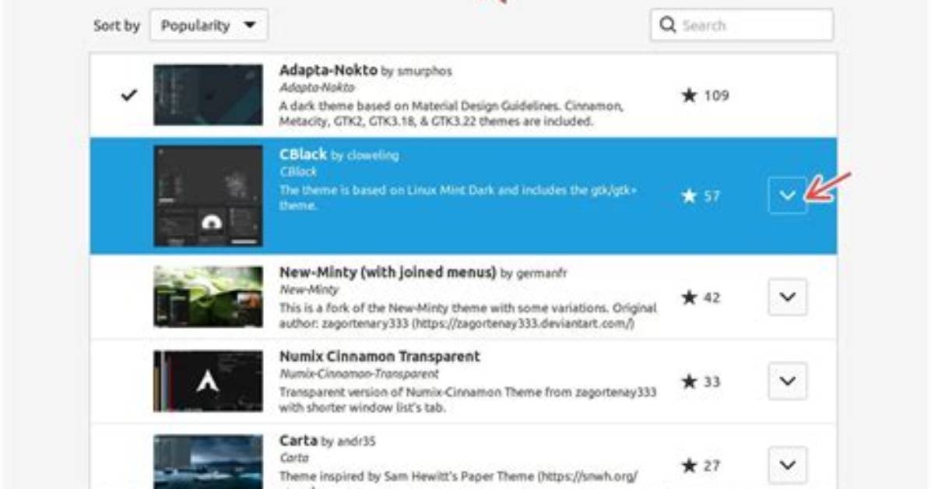Click the CBlack description about Linux Mint Dark

point(458,198)
